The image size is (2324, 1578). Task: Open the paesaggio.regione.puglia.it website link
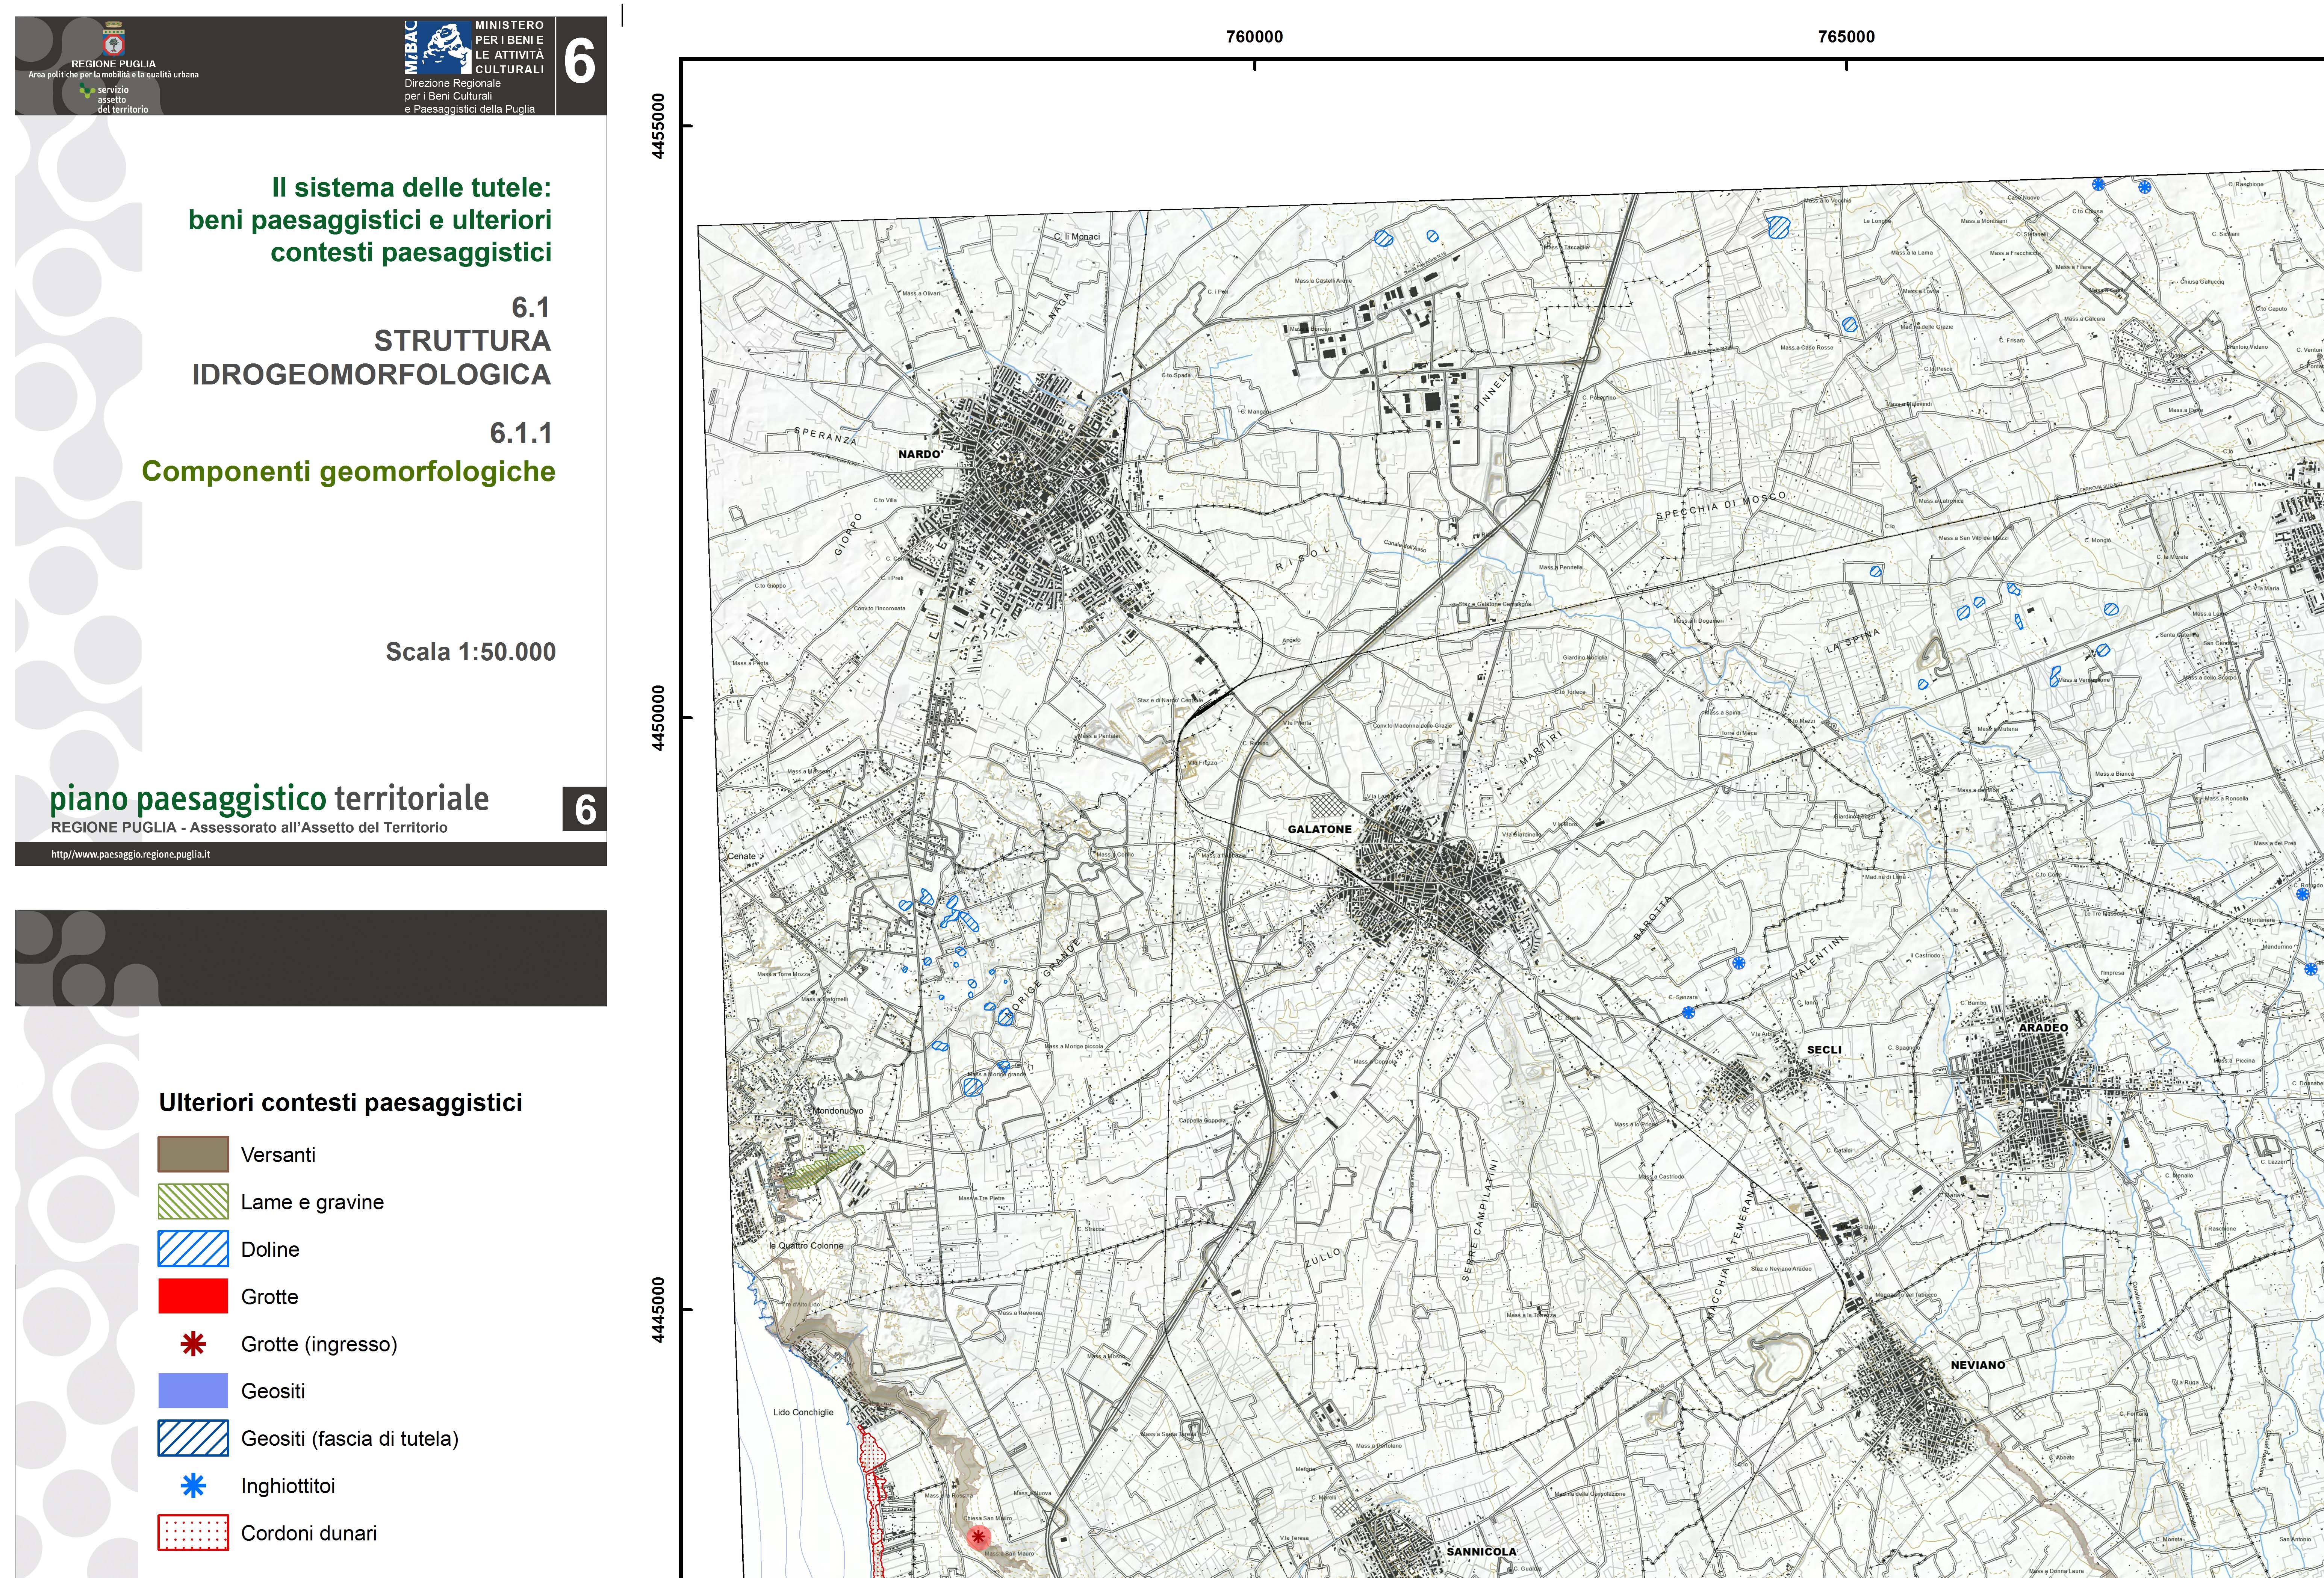click(x=131, y=855)
